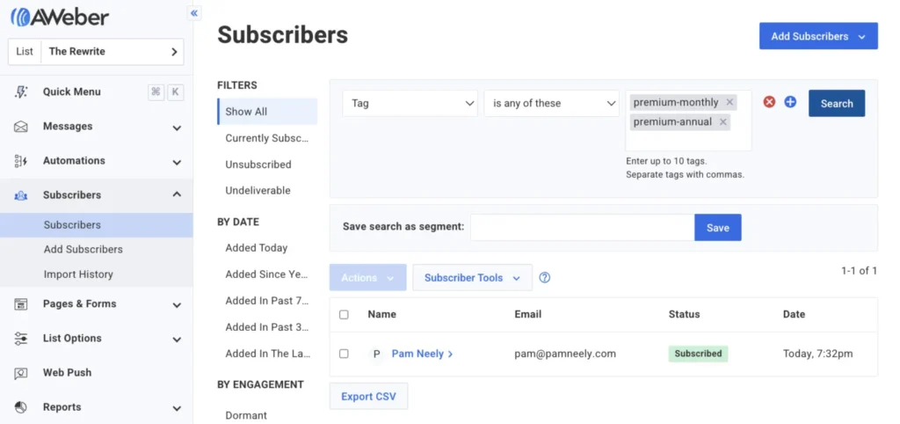This screenshot has height=424, width=900.
Task: Click the Web Push icon
Action: (21, 373)
